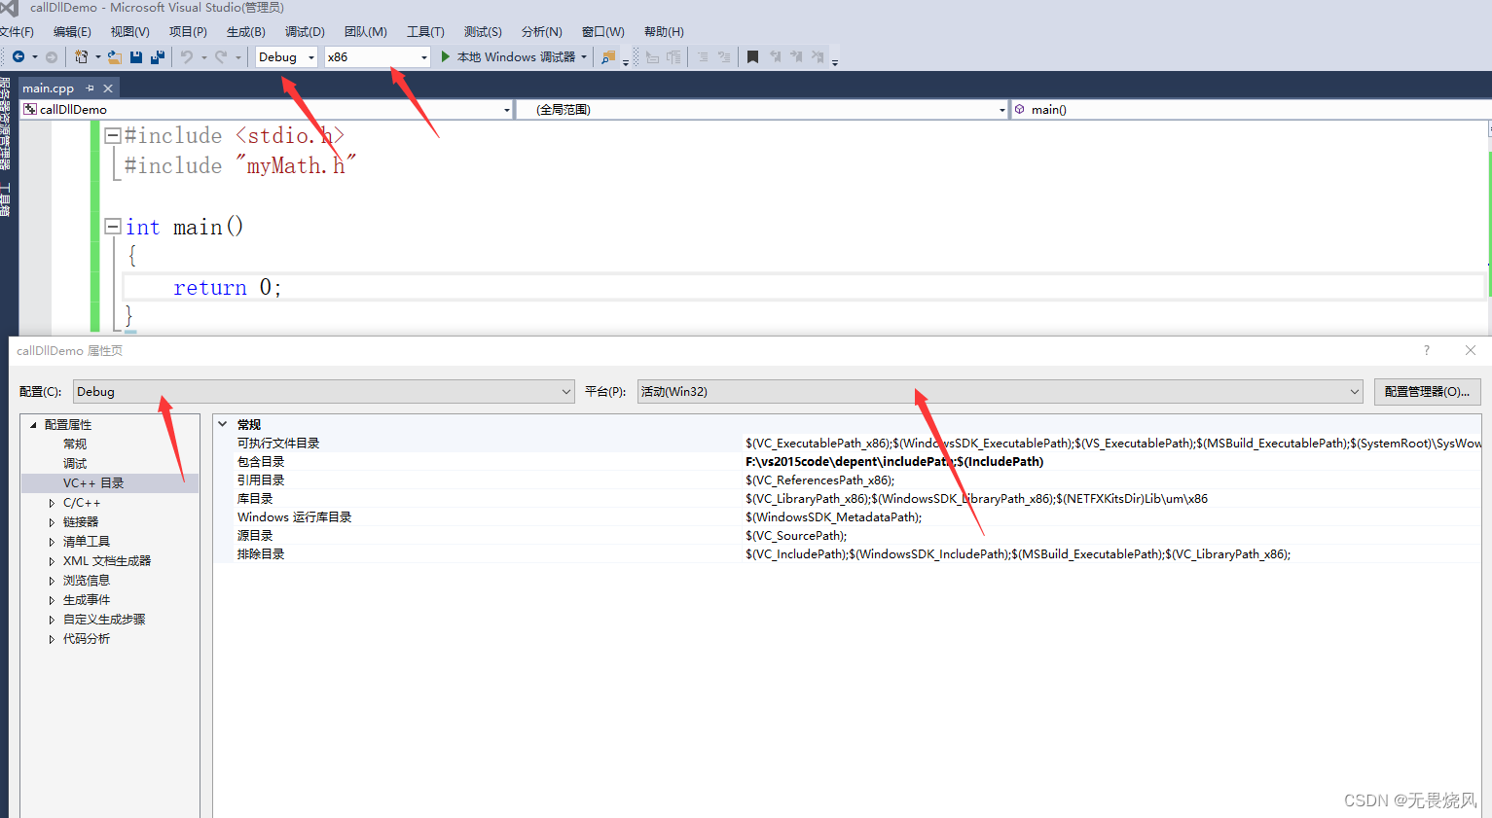
Task: Select the 引用目录 property row
Action: coord(847,480)
